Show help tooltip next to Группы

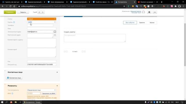[14, 22]
